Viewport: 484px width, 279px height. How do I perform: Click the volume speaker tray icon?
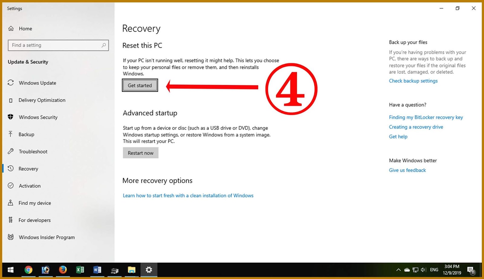pos(423,270)
